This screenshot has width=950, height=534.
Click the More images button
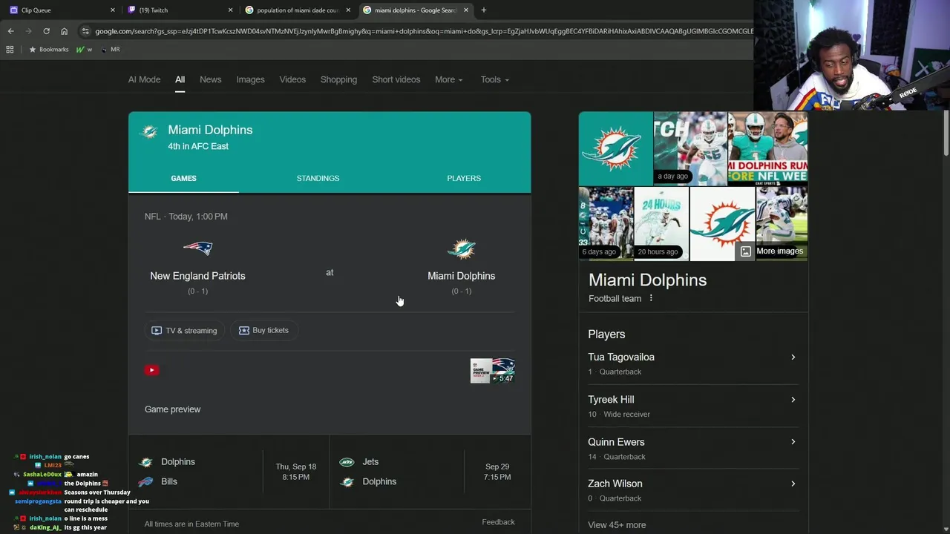tap(771, 251)
